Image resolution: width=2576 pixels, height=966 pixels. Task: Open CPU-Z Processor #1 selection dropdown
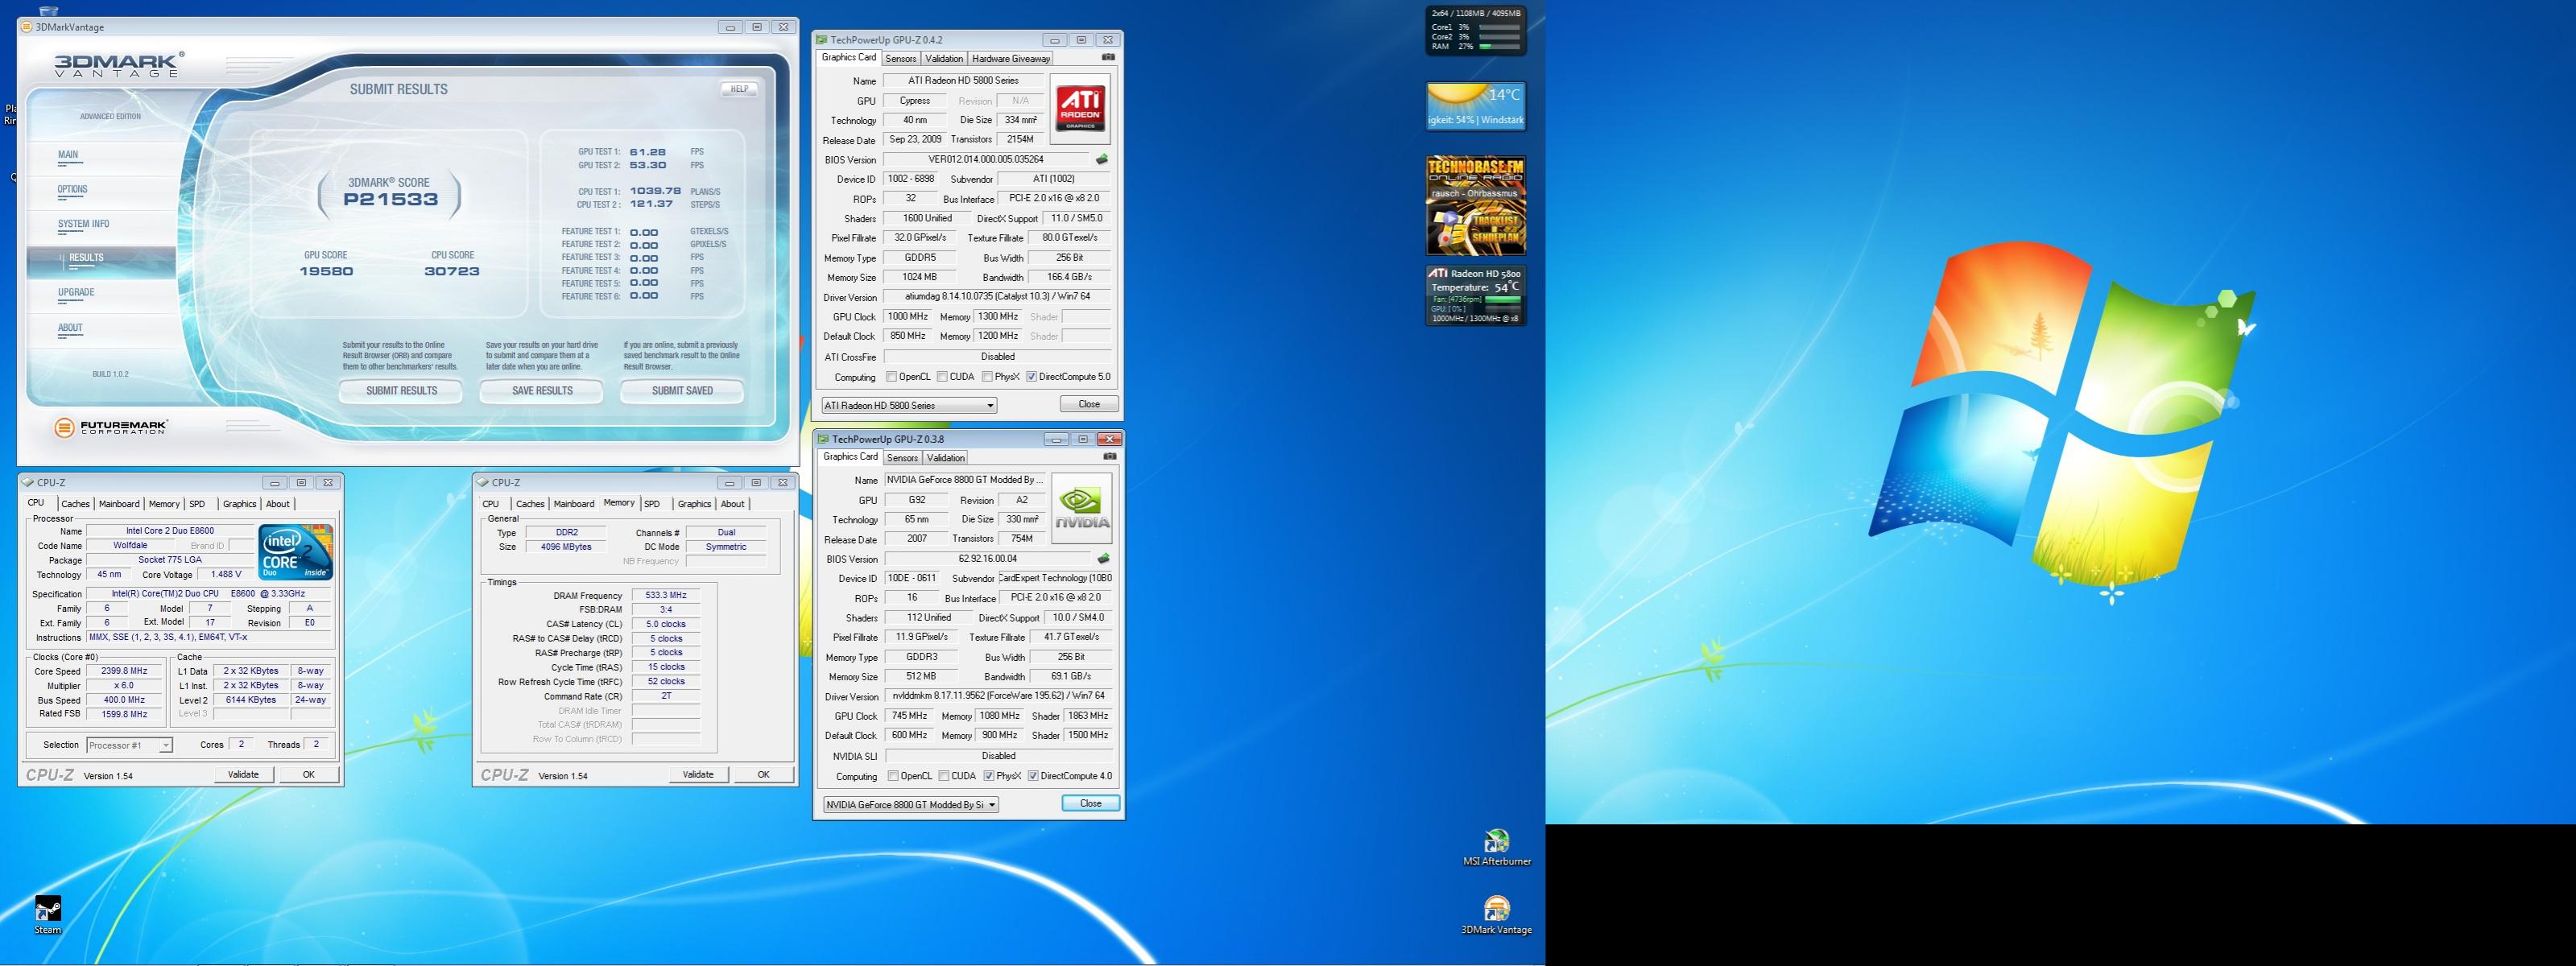click(129, 745)
